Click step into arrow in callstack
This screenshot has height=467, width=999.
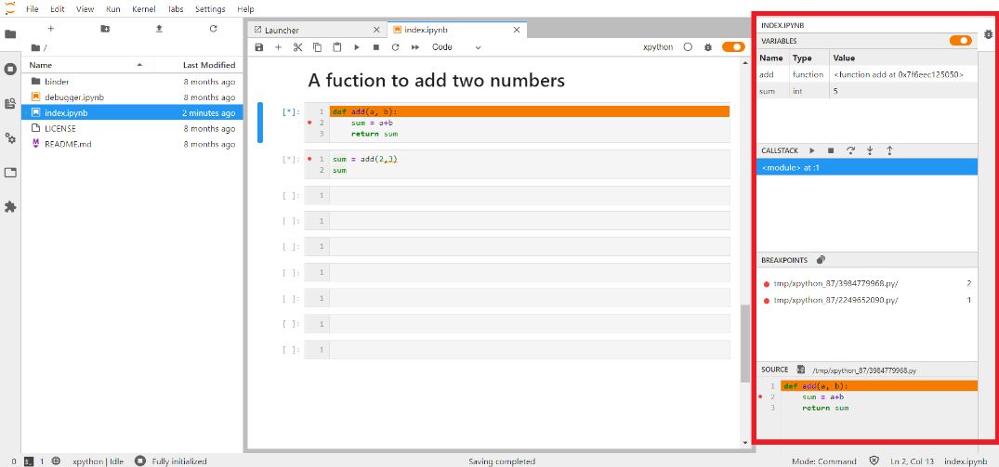[x=870, y=150]
